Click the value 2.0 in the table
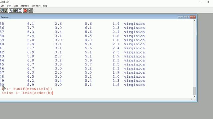 pos(116,77)
